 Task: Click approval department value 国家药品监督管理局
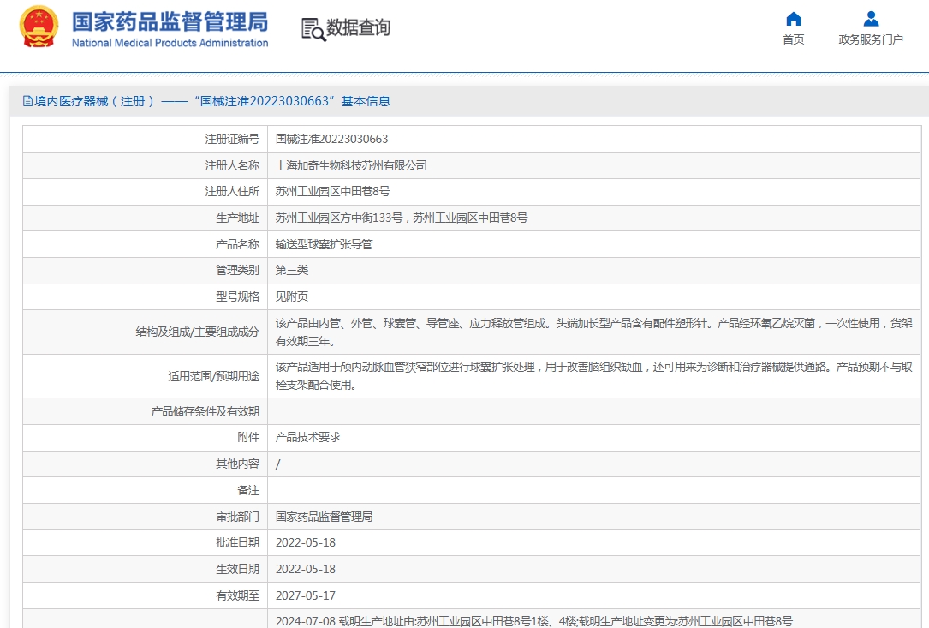pos(325,517)
